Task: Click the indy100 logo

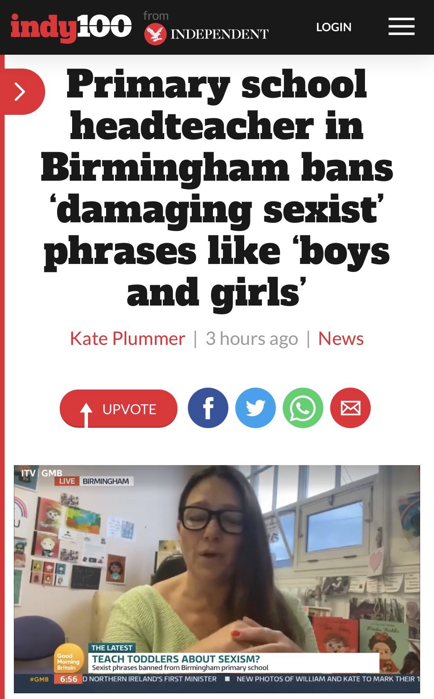Action: (x=71, y=27)
